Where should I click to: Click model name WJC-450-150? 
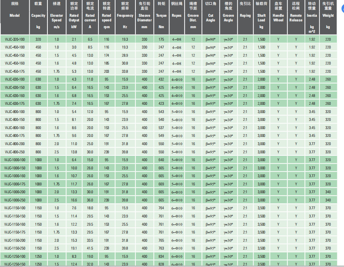pyautogui.click(x=15, y=55)
